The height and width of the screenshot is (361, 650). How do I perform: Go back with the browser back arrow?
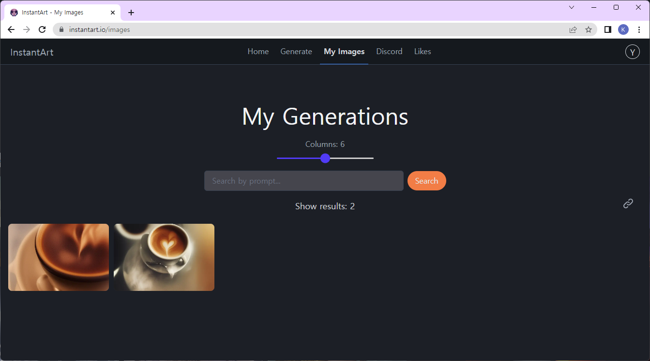pyautogui.click(x=11, y=29)
